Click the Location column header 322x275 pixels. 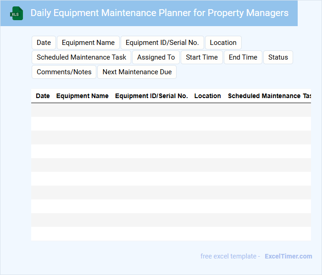[x=207, y=96]
